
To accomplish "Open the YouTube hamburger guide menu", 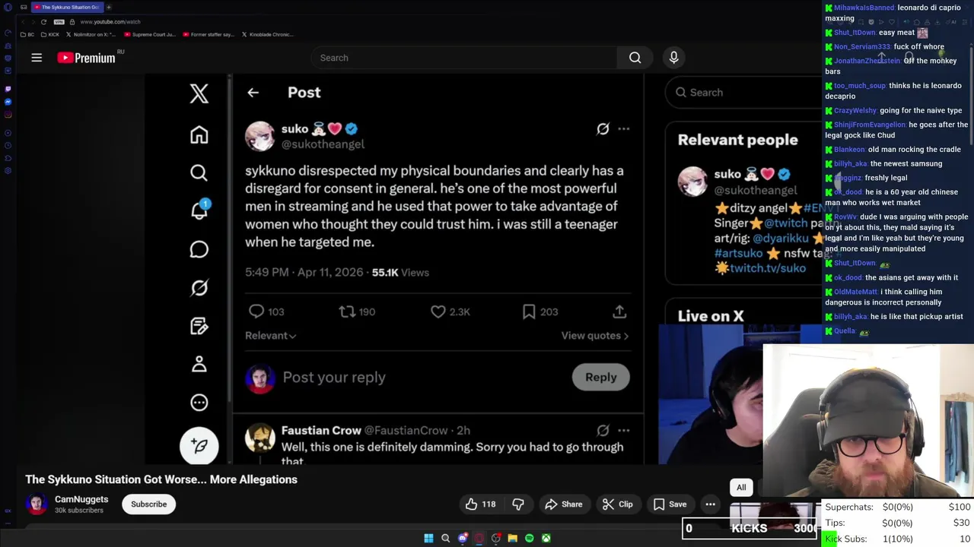I will point(37,58).
